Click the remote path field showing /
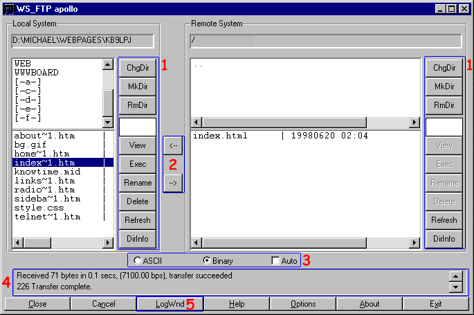The height and width of the screenshot is (315, 474). pyautogui.click(x=326, y=41)
